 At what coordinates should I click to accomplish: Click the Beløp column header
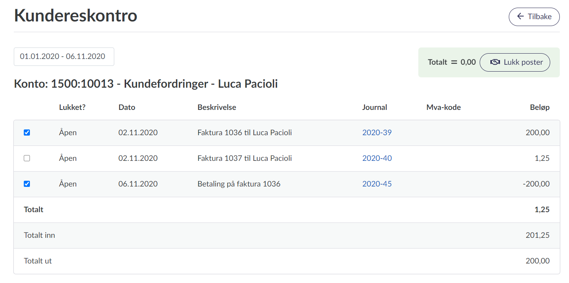click(x=539, y=108)
